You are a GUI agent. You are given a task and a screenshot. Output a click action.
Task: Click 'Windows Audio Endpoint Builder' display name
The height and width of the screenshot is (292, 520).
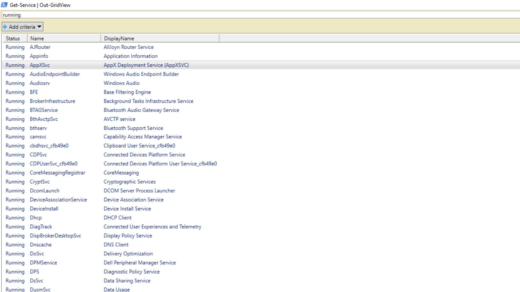click(x=141, y=74)
